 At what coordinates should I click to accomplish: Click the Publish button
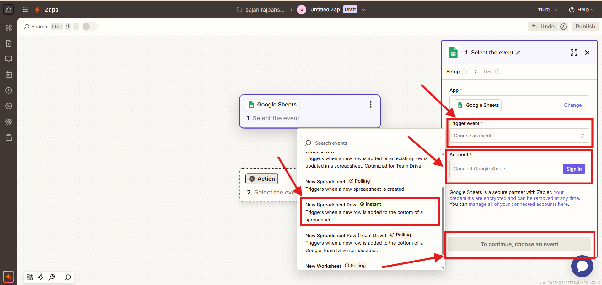coord(585,27)
